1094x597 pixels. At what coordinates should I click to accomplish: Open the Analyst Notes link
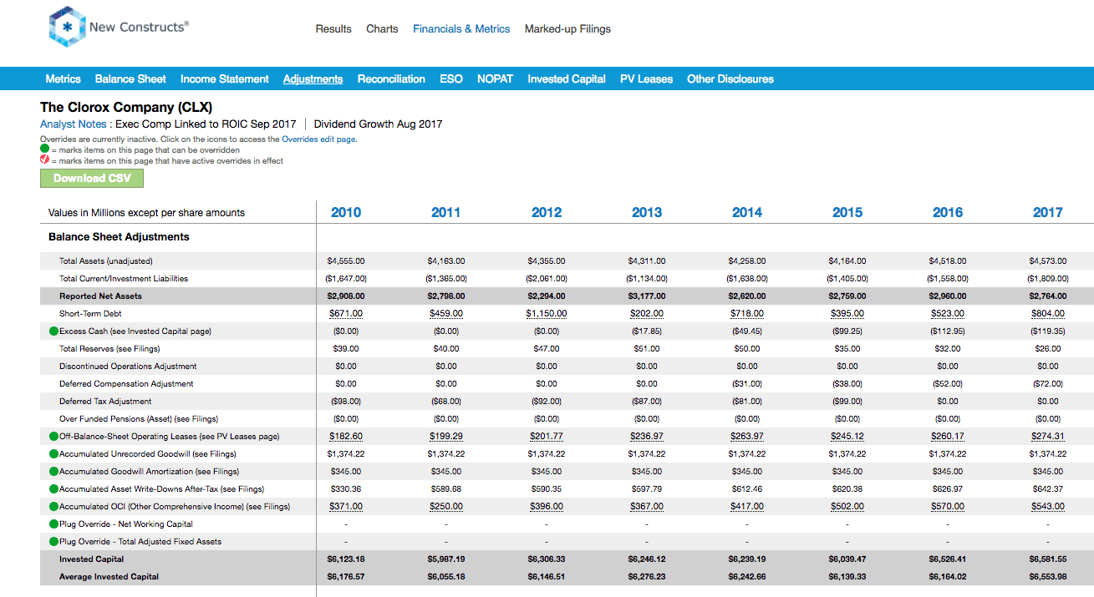(74, 124)
